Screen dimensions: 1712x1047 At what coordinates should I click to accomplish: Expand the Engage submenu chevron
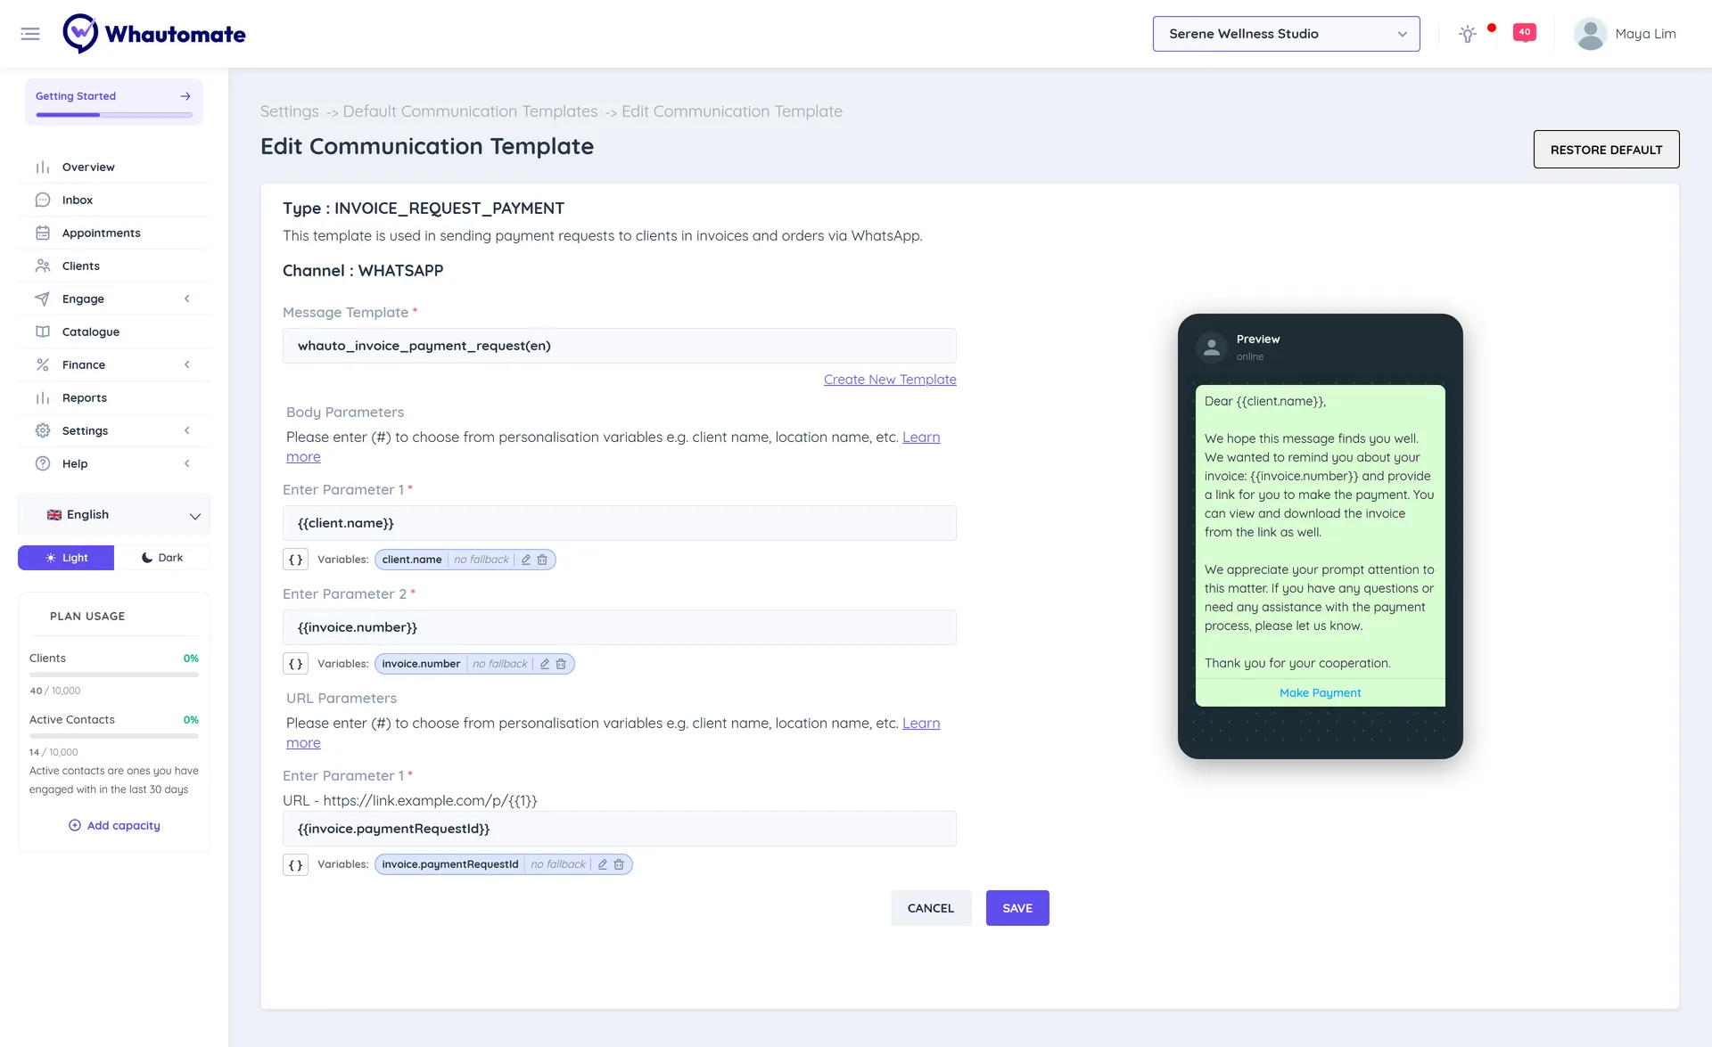coord(187,299)
